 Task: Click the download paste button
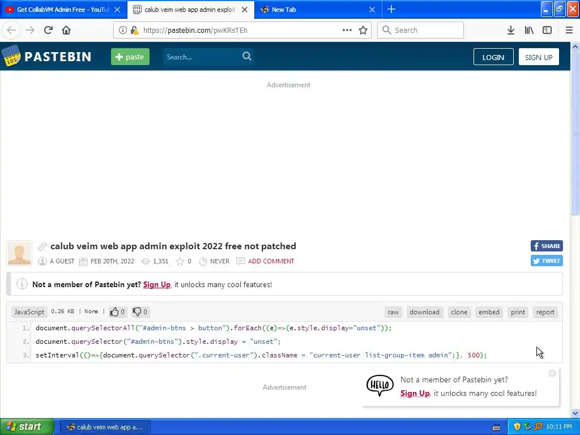(x=424, y=312)
